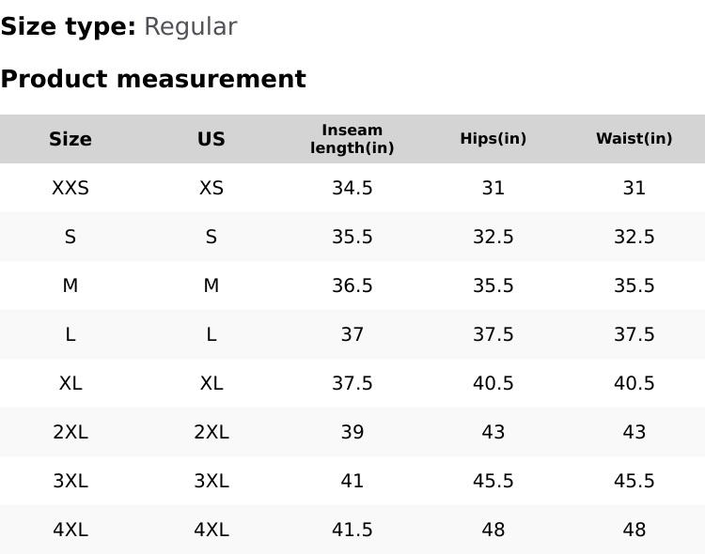Select the 2XL cell in US column
This screenshot has width=705, height=554.
click(211, 432)
